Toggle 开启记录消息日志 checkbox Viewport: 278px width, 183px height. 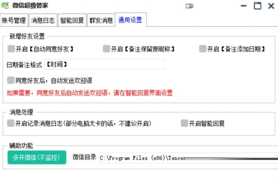point(11,123)
